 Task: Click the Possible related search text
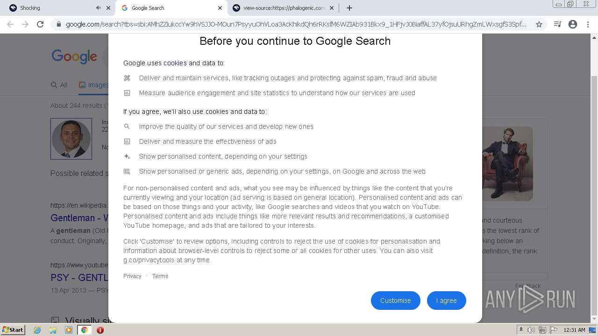click(x=79, y=173)
